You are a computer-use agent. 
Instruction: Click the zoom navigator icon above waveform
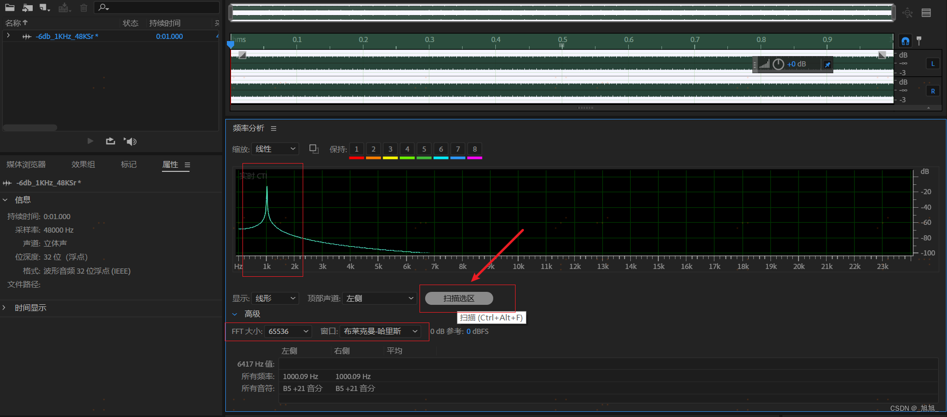(x=908, y=12)
